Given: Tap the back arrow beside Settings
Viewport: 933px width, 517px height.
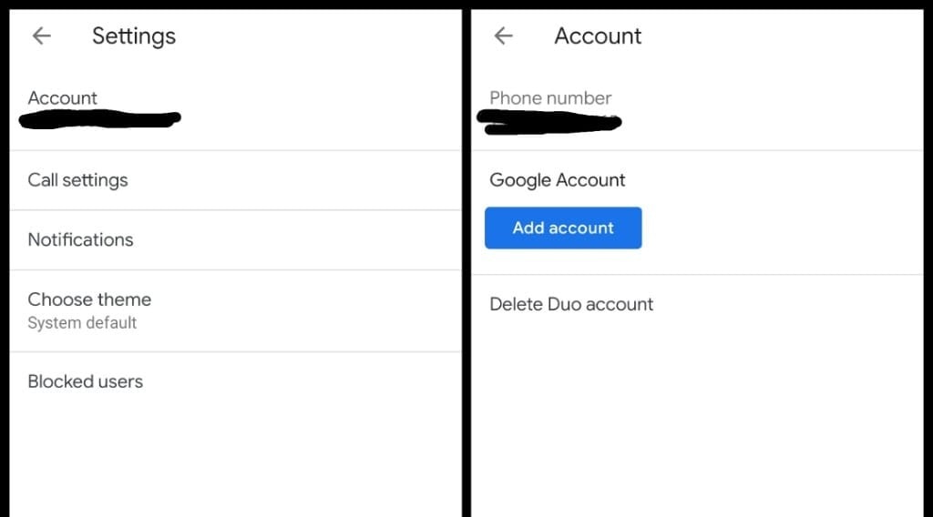Looking at the screenshot, I should (42, 36).
